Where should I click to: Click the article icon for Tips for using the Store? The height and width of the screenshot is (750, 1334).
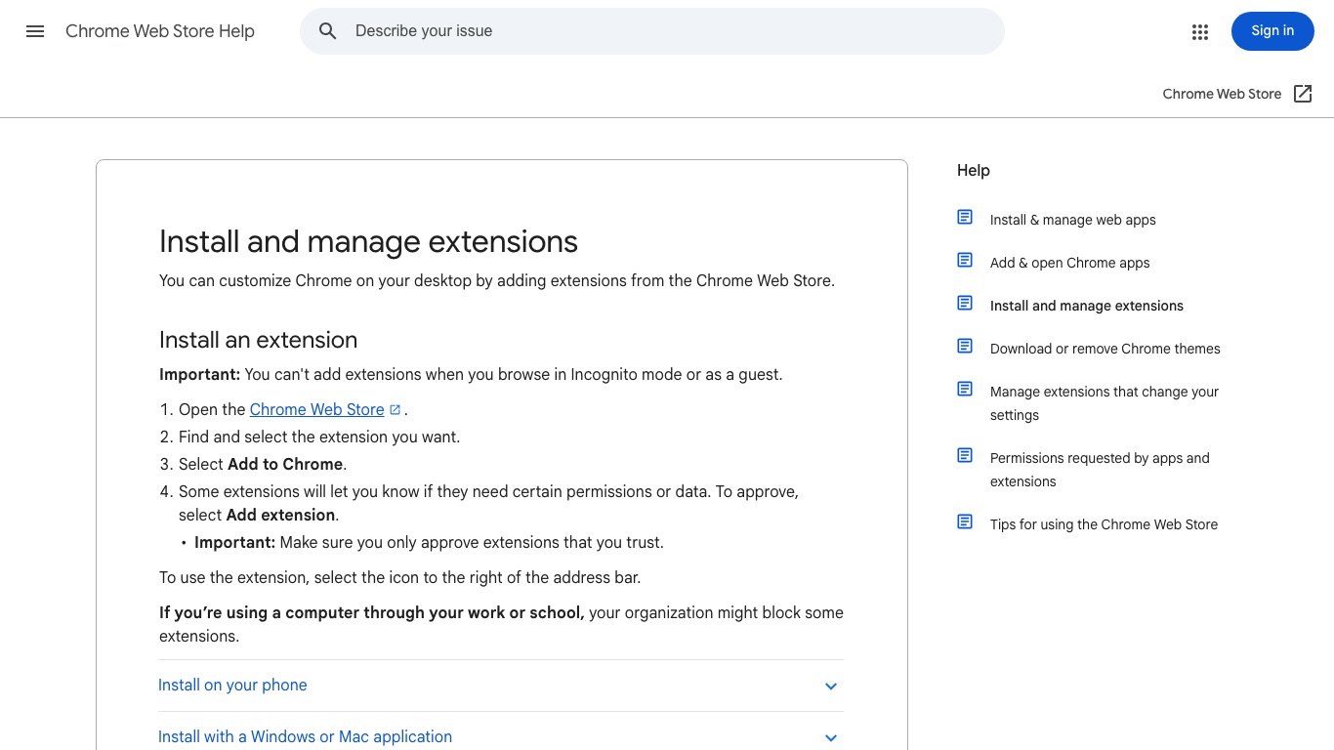[965, 521]
